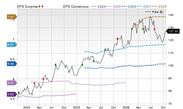Screen dimensions: 183x109
Task: Select the green EPS beat arrow near $95 after Oct 2024
Action: pyautogui.click(x=69, y=72)
